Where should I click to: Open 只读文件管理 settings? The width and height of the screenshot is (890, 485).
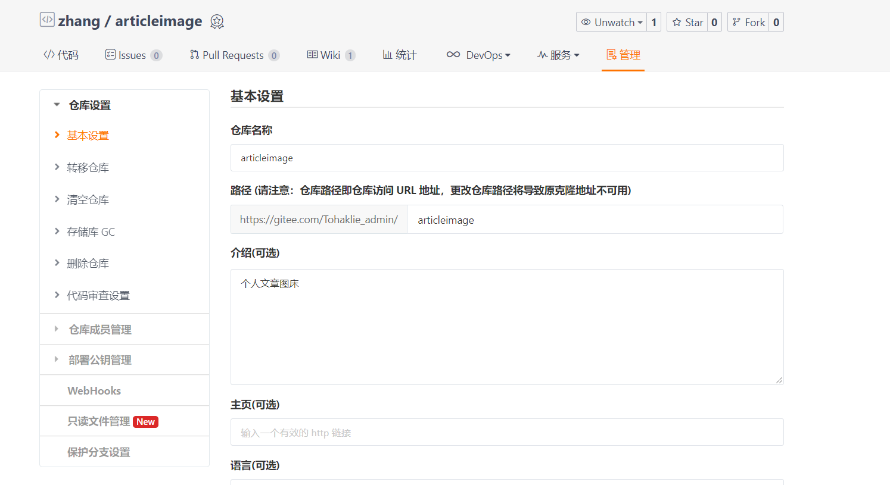(x=125, y=421)
